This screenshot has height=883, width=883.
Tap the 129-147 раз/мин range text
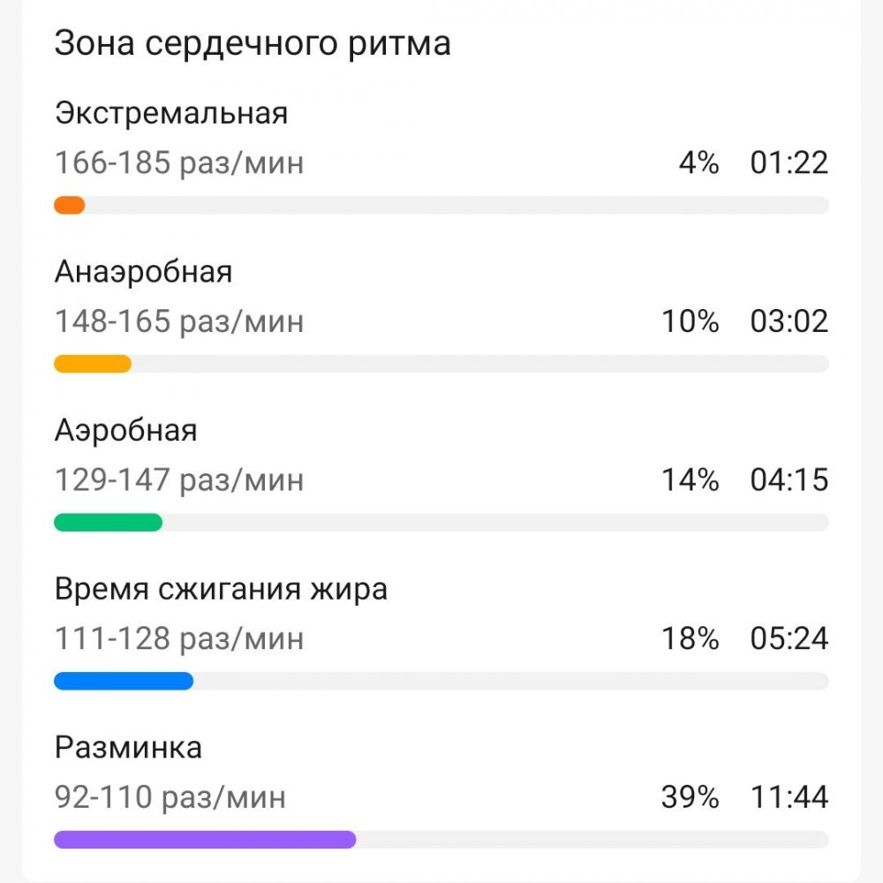[179, 480]
